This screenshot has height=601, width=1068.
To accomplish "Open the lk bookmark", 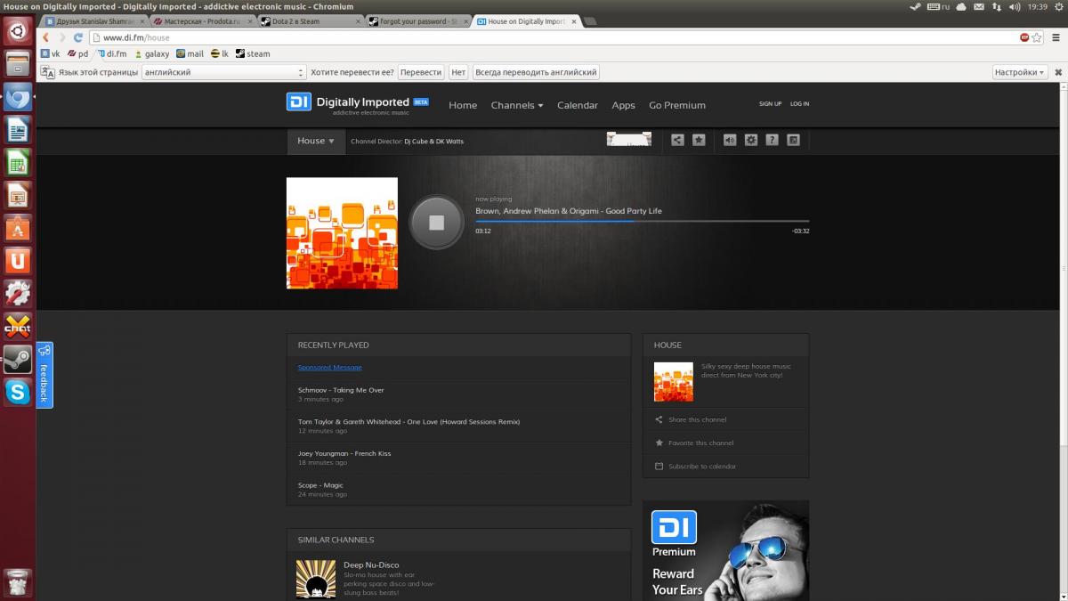I will (x=220, y=53).
